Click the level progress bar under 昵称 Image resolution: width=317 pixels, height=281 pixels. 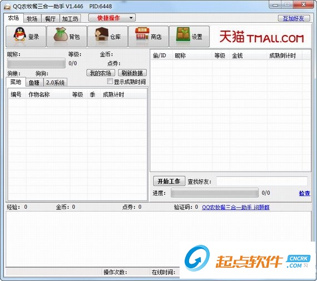coord(36,63)
